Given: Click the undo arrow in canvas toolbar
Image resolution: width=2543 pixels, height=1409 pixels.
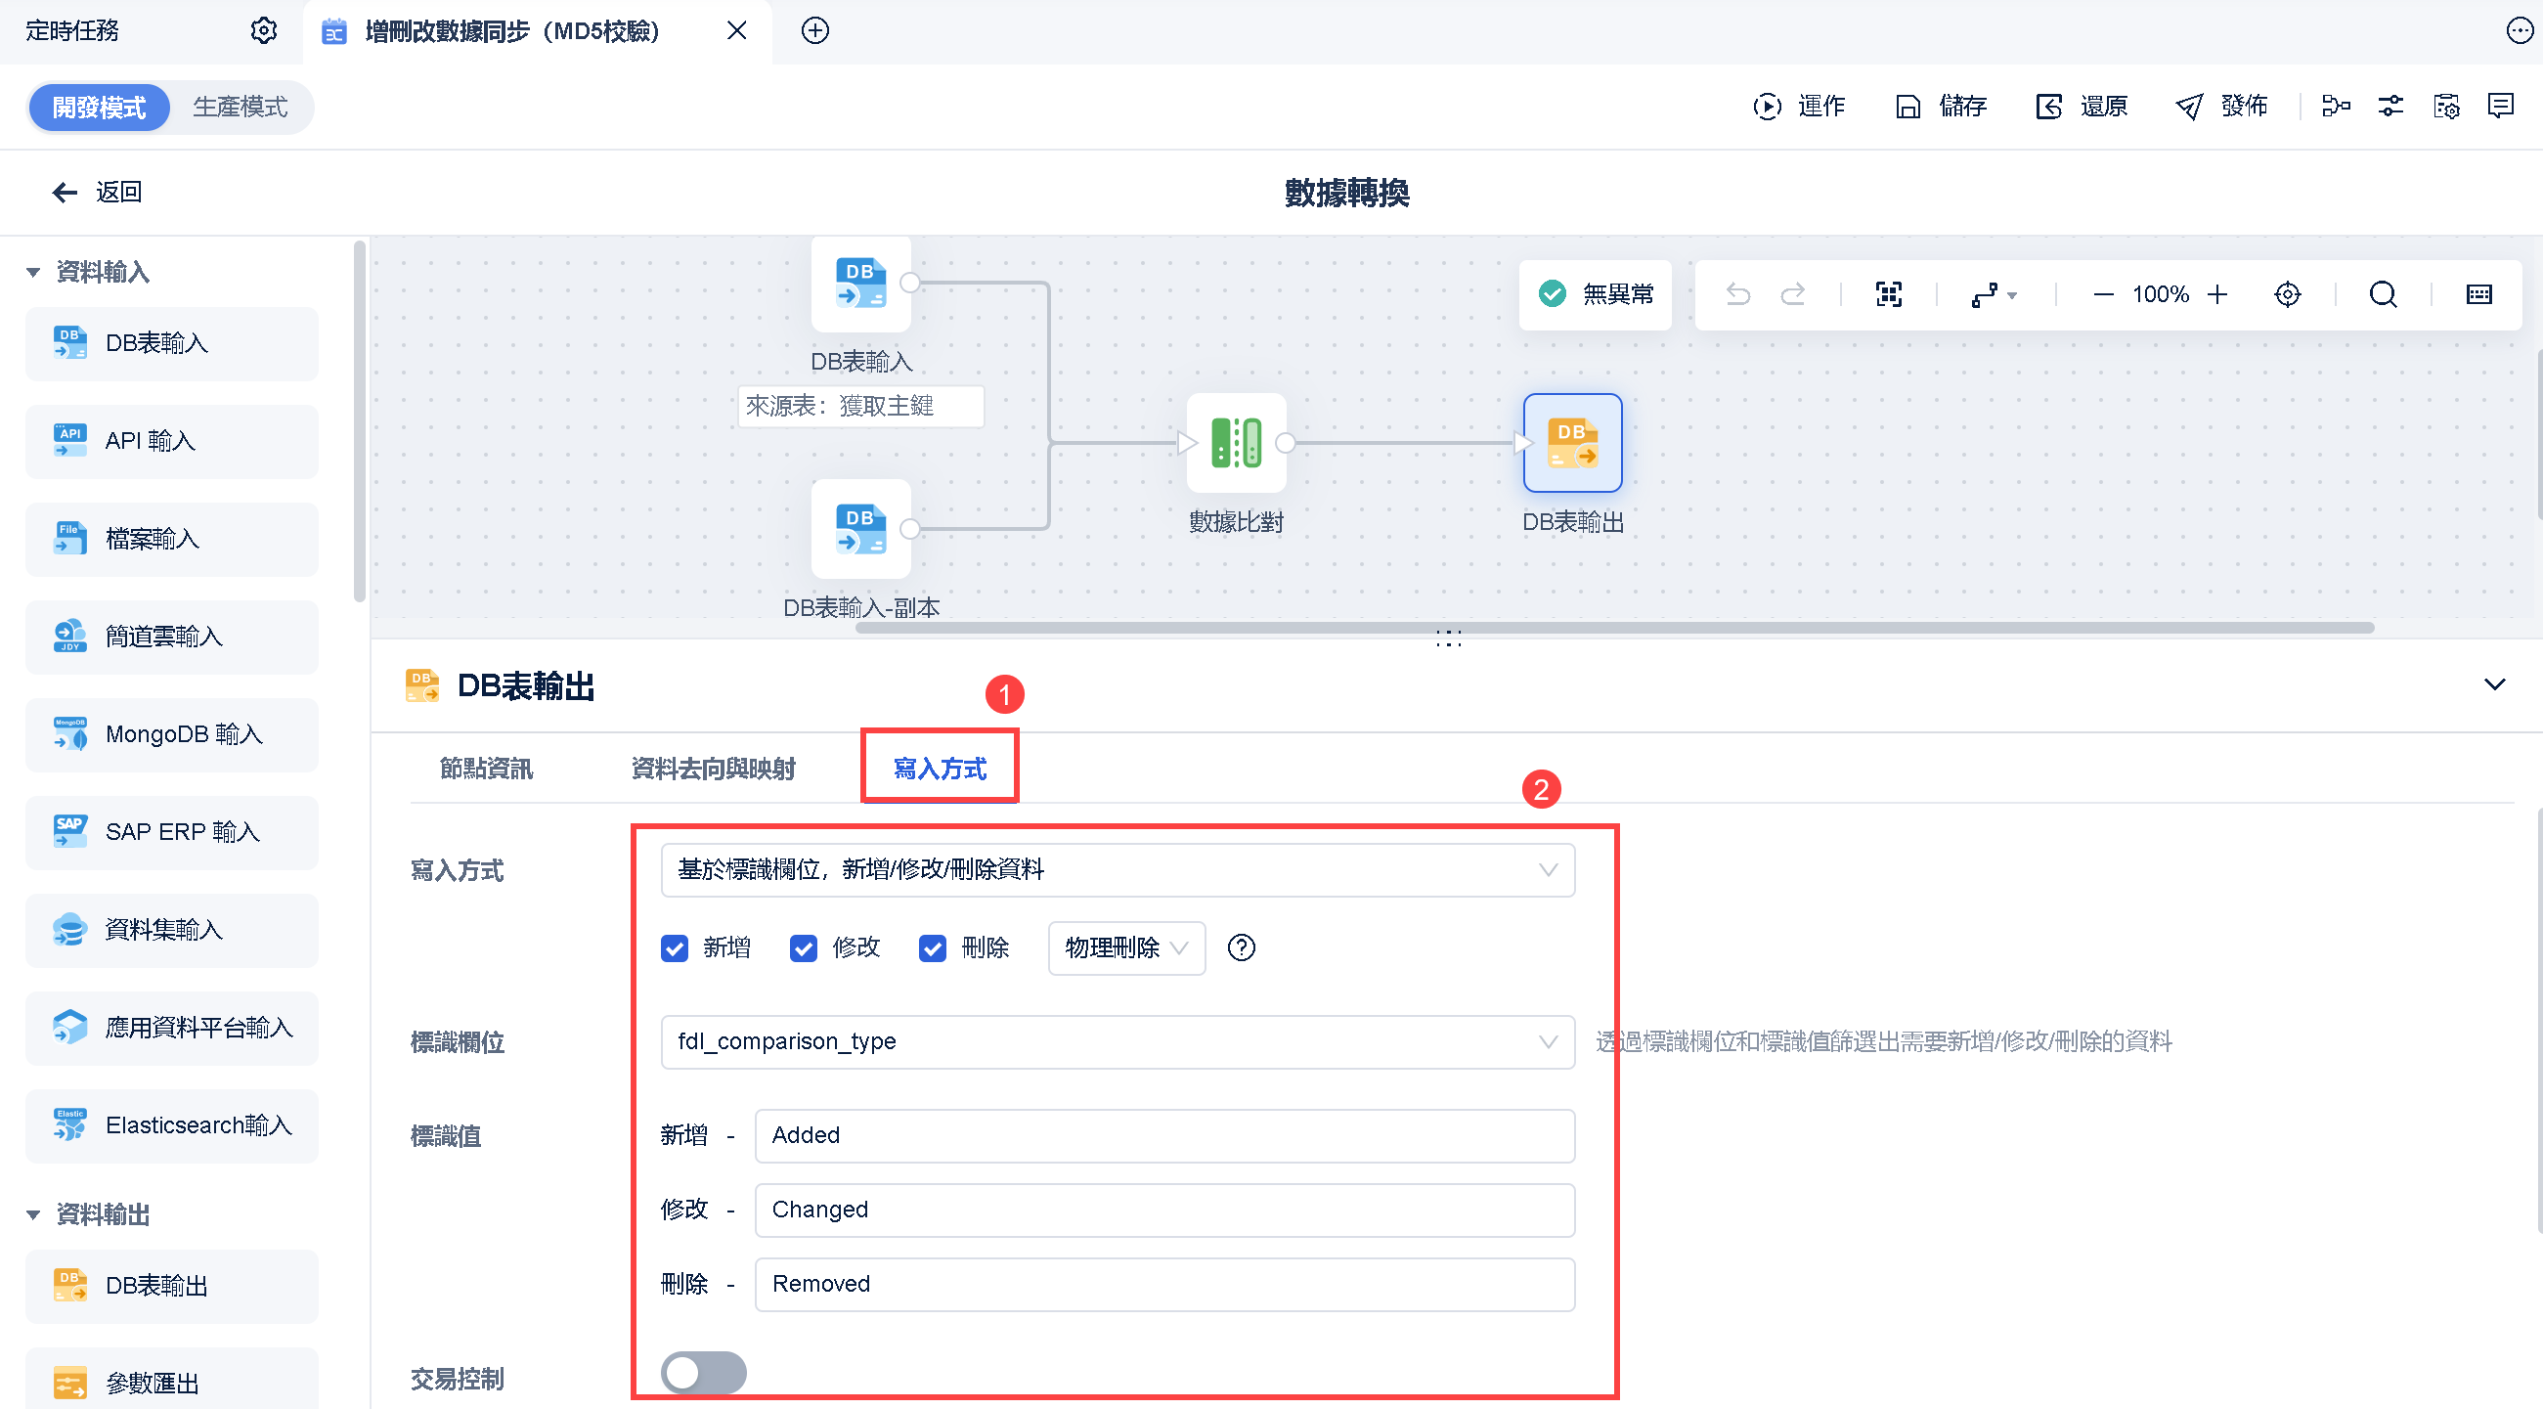Looking at the screenshot, I should (x=1737, y=294).
